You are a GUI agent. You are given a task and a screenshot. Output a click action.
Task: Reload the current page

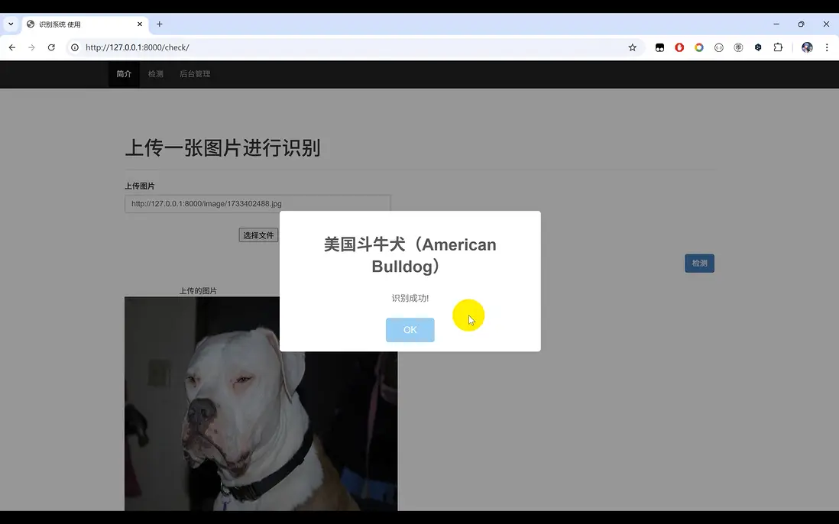pos(51,47)
